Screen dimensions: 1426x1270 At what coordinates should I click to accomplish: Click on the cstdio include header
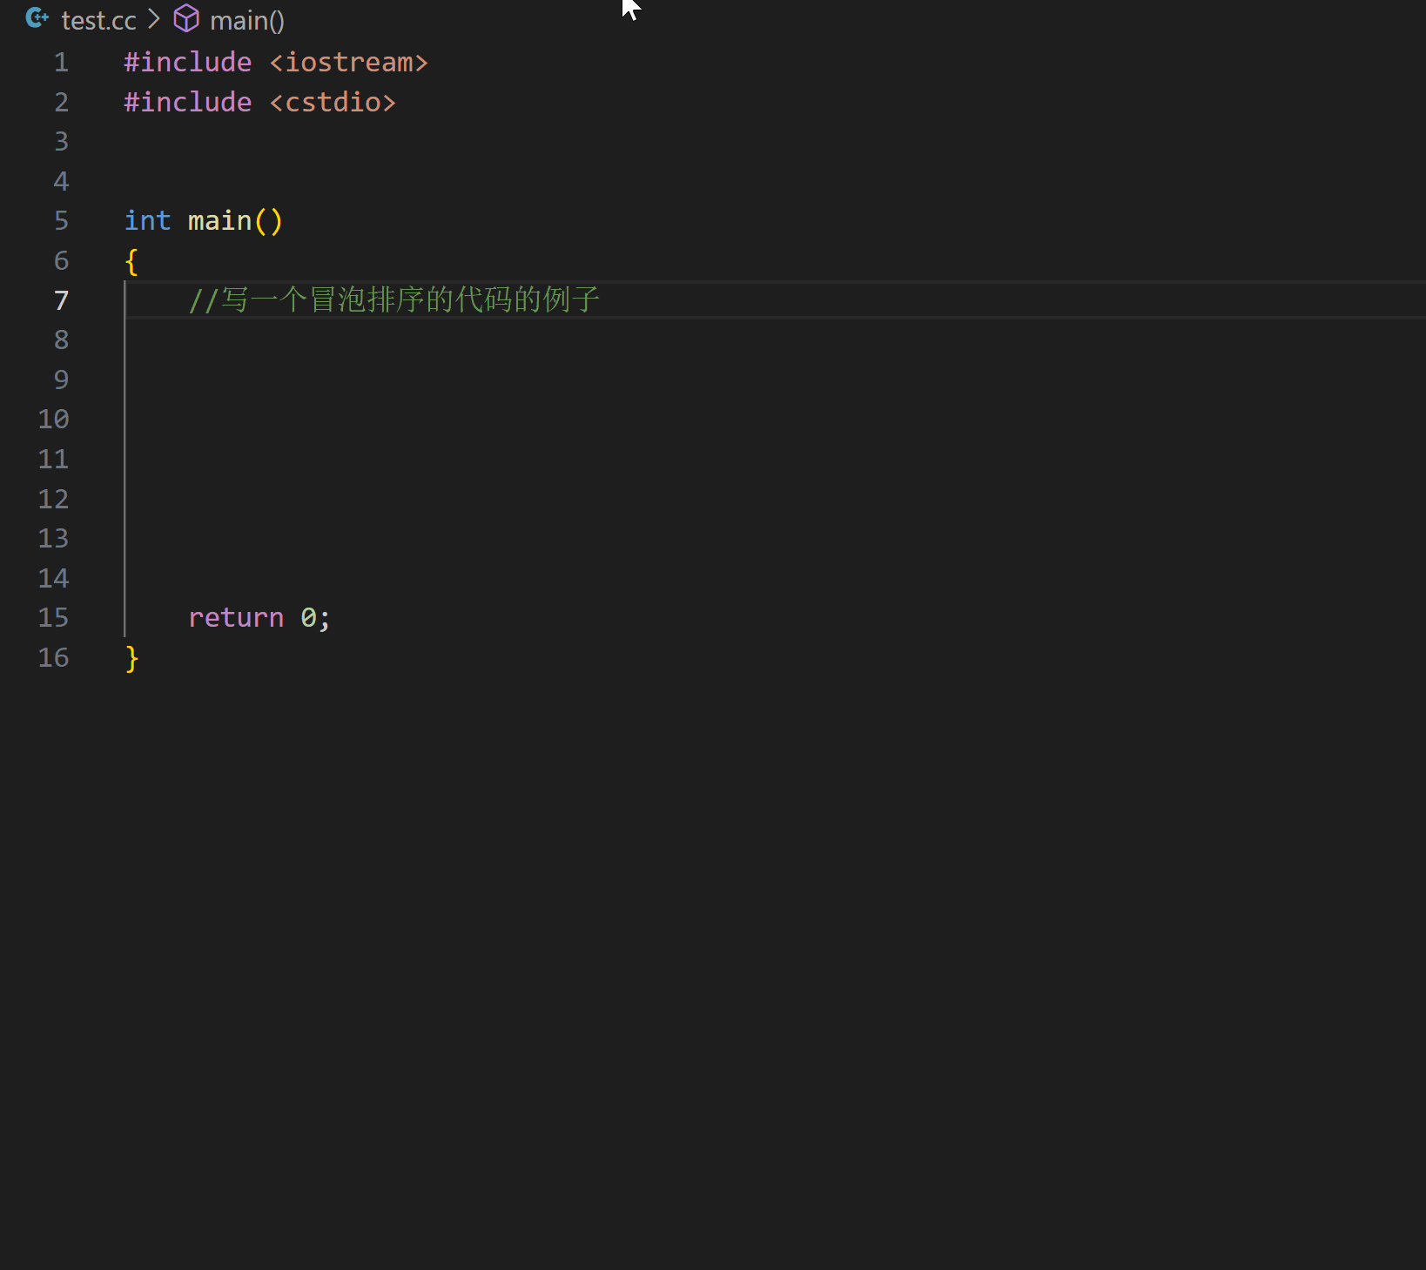tap(333, 103)
